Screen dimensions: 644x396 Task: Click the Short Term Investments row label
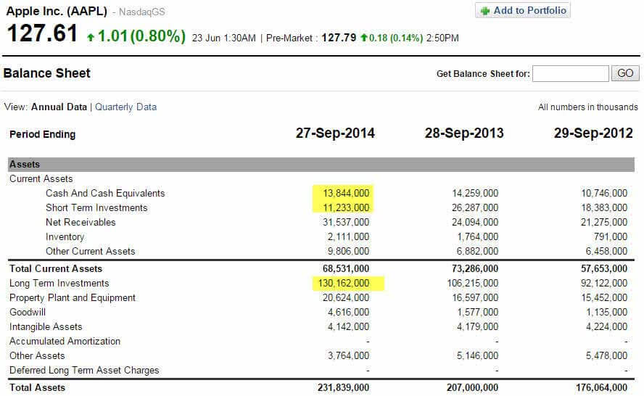(x=96, y=207)
